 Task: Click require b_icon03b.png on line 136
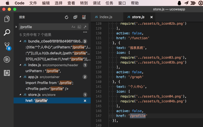[x=153, y=62]
